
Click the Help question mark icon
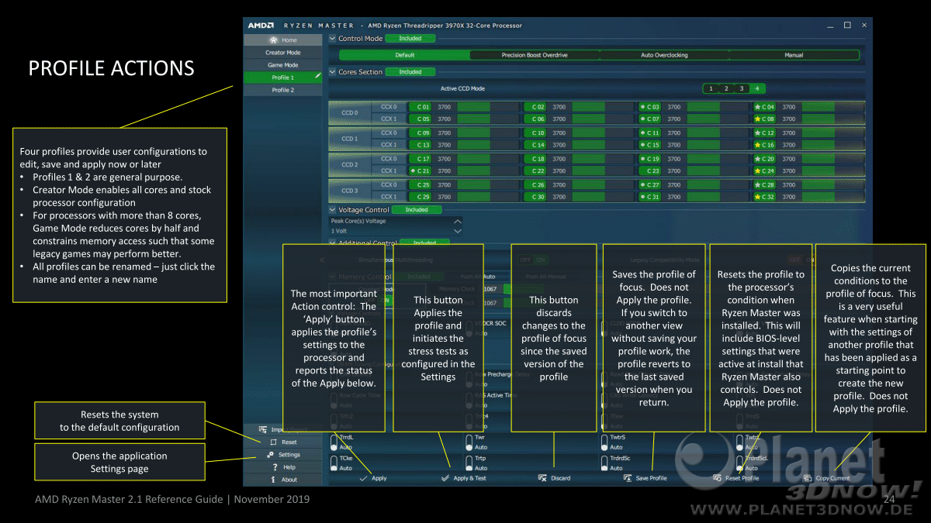click(x=275, y=467)
